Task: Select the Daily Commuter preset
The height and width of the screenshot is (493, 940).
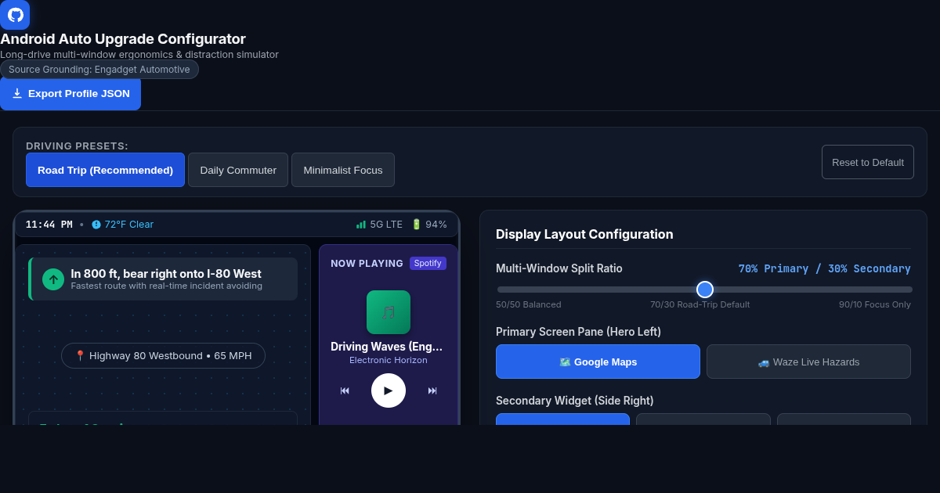Action: [x=238, y=170]
